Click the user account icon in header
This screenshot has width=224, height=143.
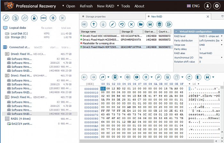pos(208,6)
